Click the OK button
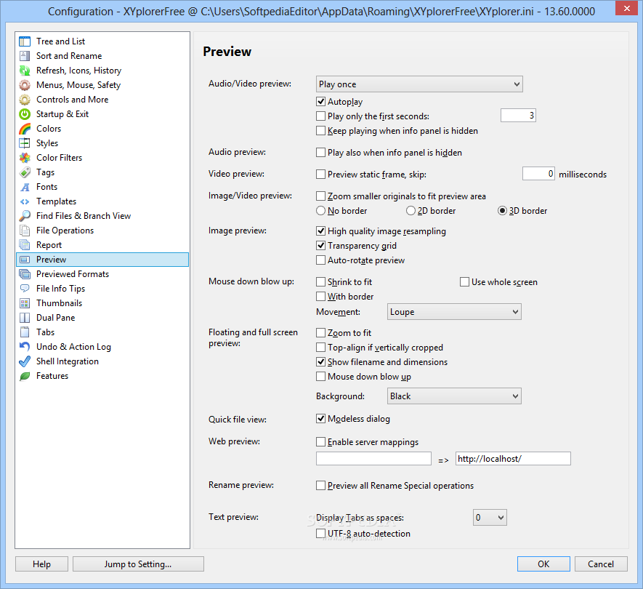 point(543,564)
